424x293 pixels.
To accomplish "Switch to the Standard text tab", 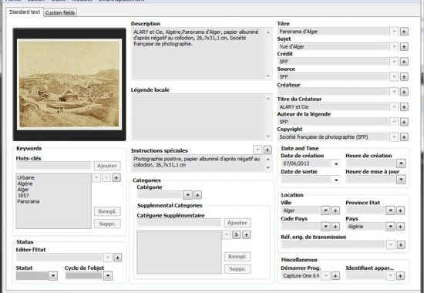I will coord(25,12).
